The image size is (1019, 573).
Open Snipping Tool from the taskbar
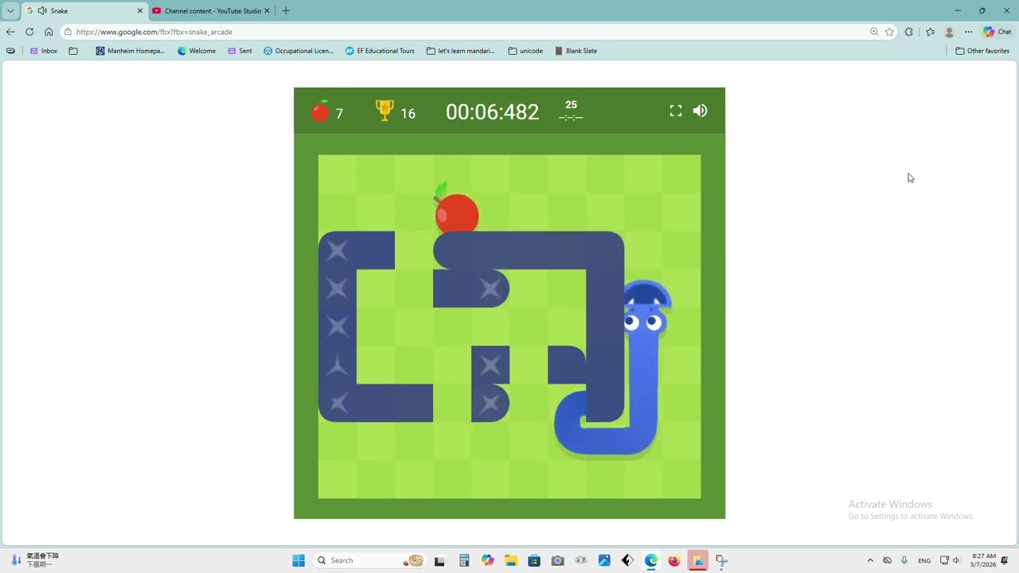[x=721, y=560]
